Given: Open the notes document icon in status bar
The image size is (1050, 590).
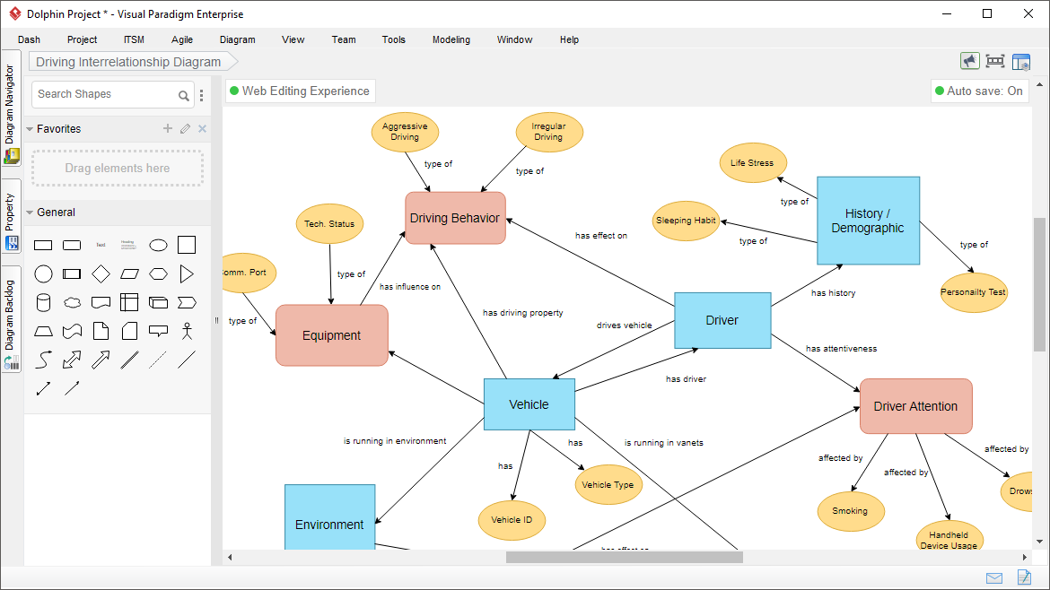Looking at the screenshot, I should [x=1024, y=577].
